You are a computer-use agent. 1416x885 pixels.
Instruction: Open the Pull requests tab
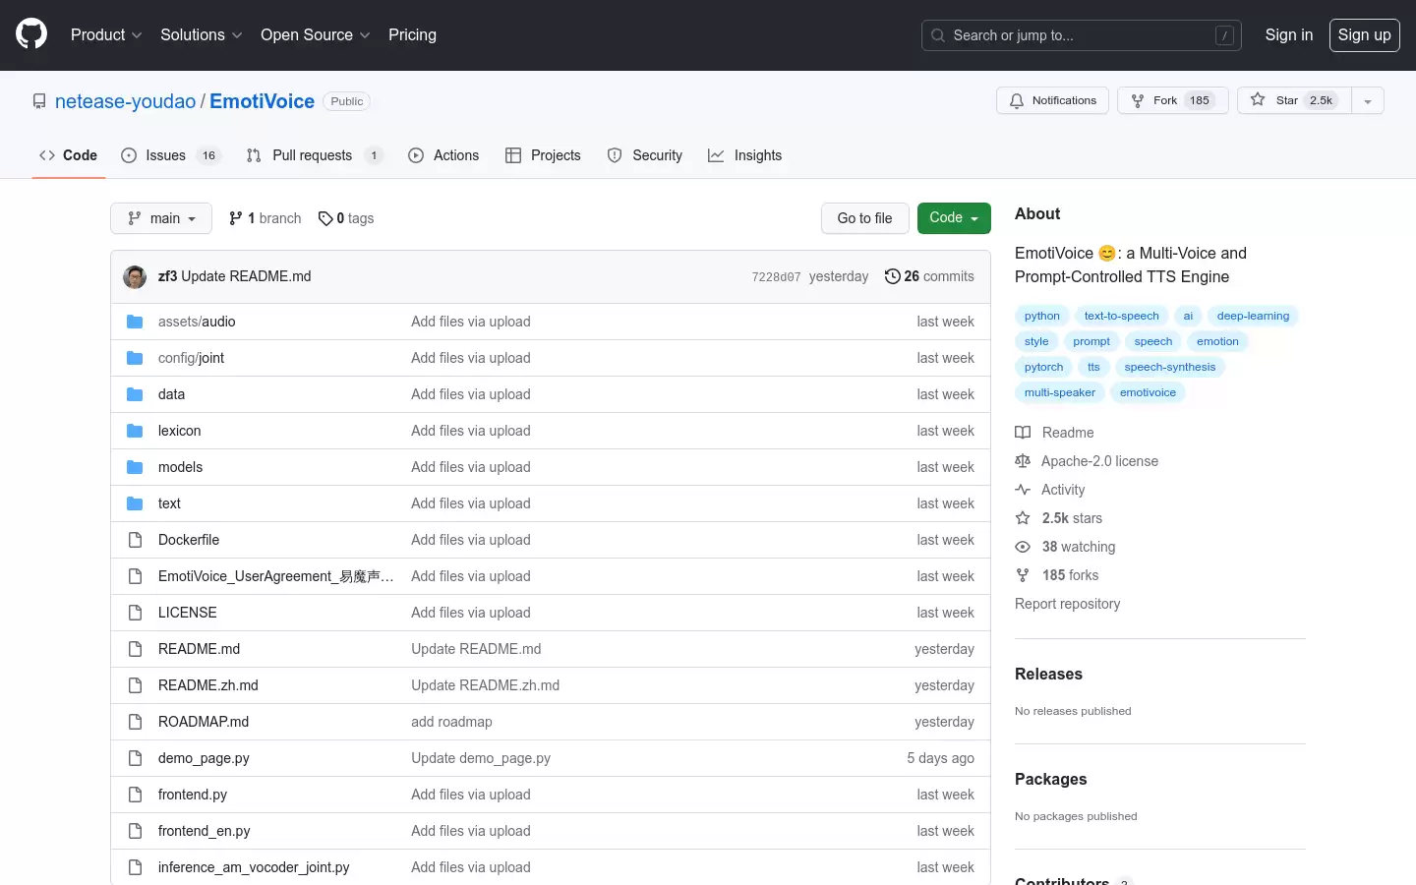click(312, 155)
